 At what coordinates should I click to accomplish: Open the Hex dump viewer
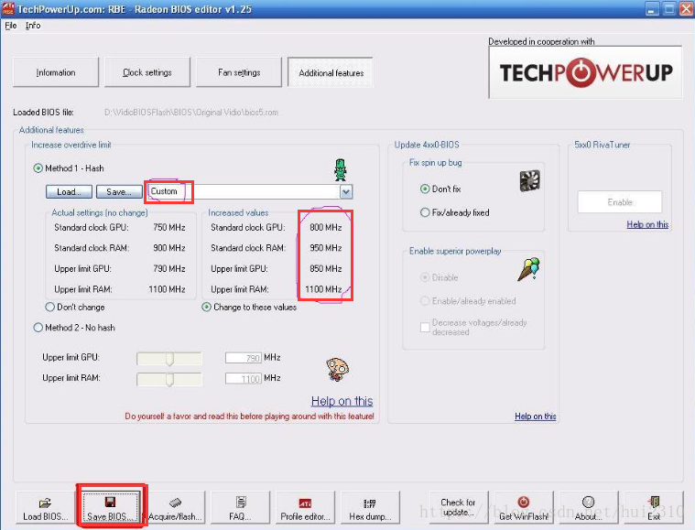pos(370,508)
